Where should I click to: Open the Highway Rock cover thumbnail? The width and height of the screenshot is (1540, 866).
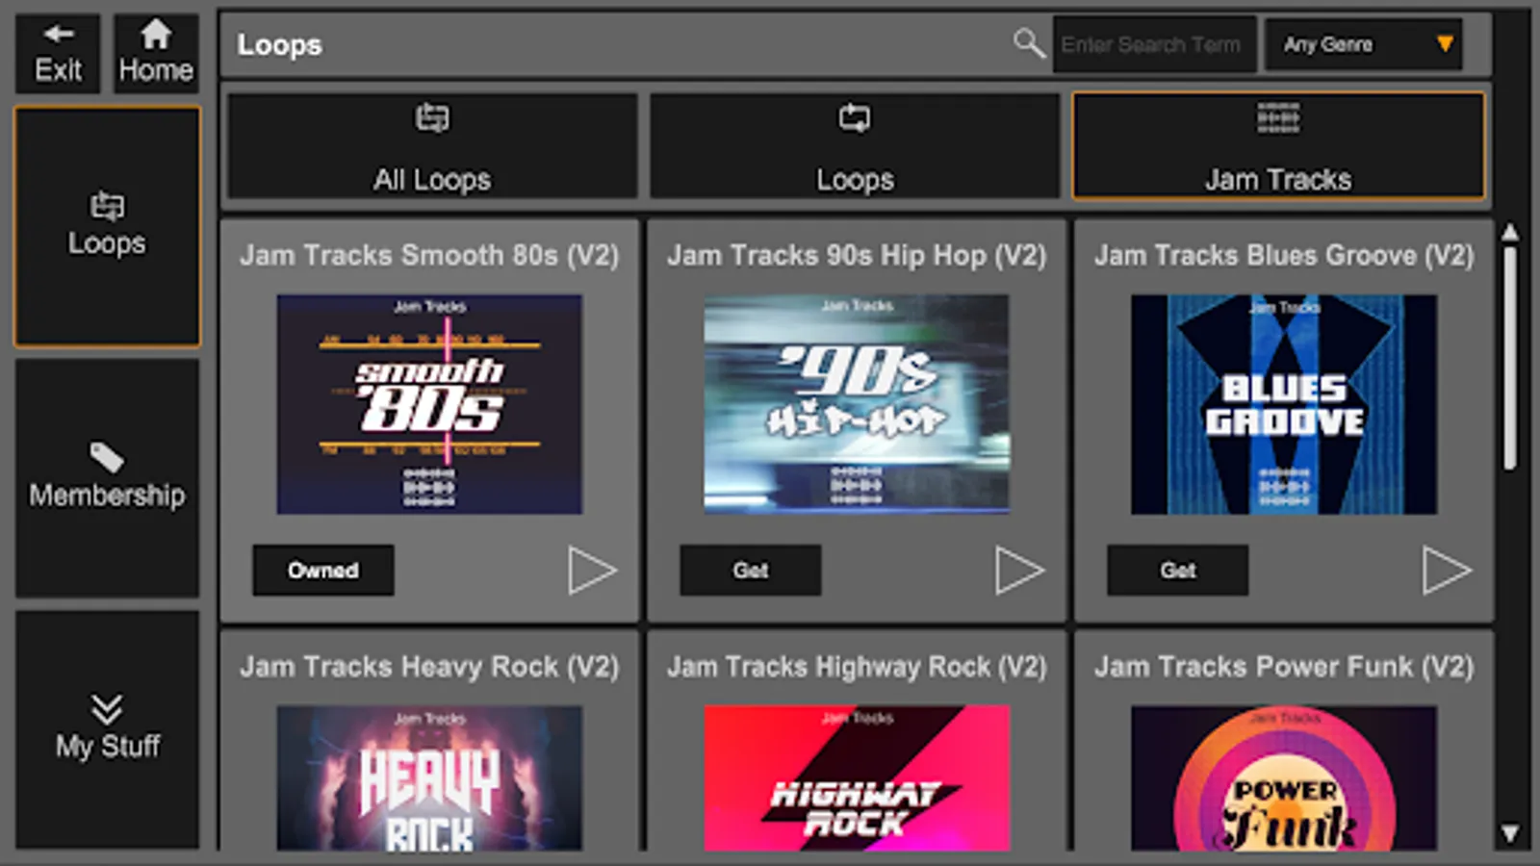857,777
